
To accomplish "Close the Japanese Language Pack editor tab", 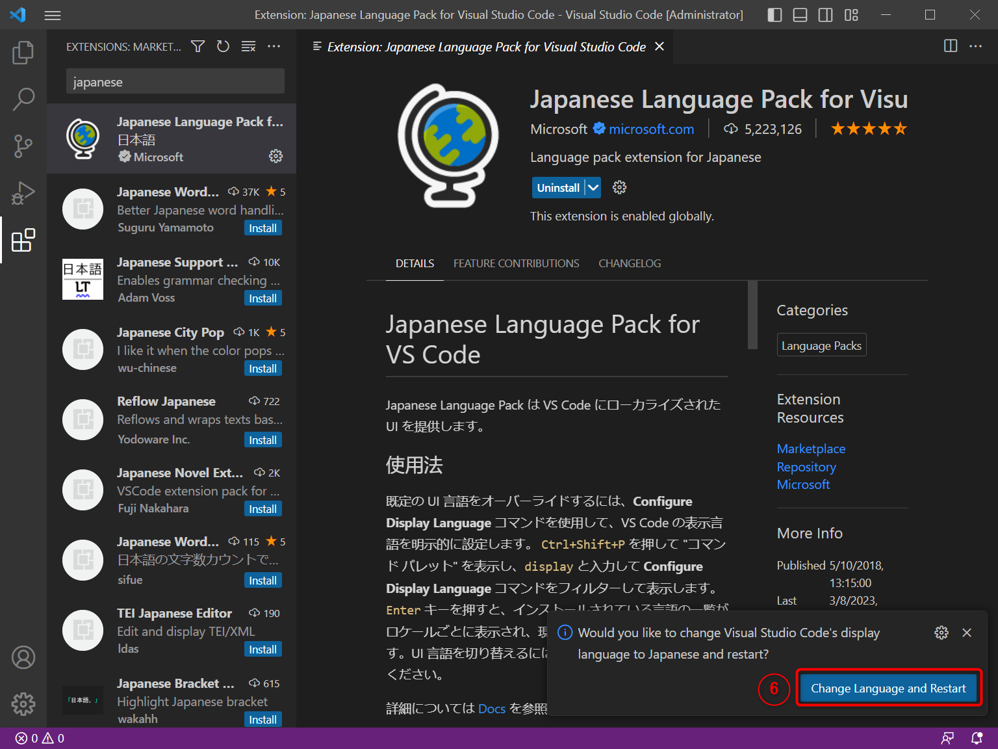I will pyautogui.click(x=659, y=46).
